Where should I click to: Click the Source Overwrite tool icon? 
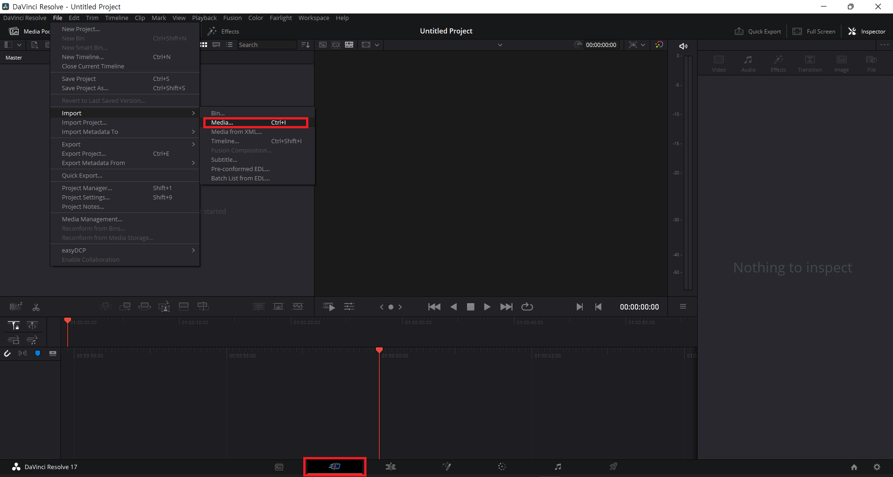point(203,306)
